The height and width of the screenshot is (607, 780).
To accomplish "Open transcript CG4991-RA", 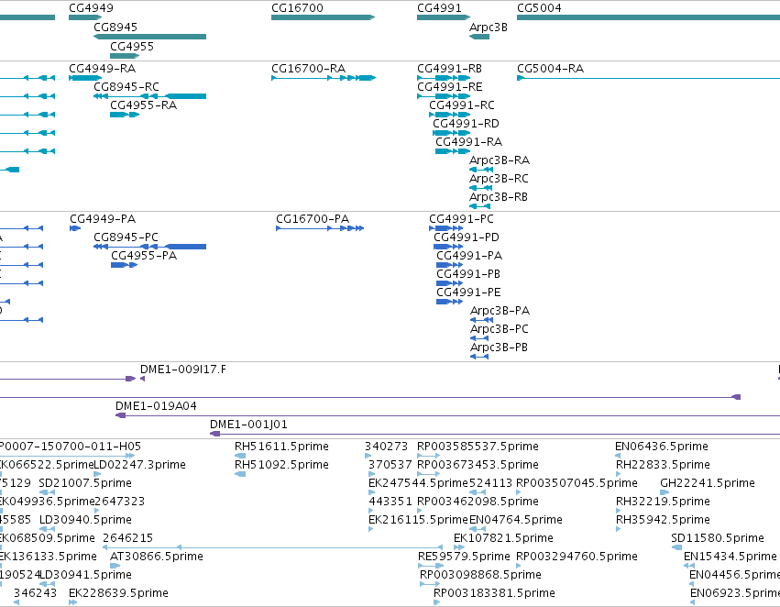I will (x=468, y=142).
